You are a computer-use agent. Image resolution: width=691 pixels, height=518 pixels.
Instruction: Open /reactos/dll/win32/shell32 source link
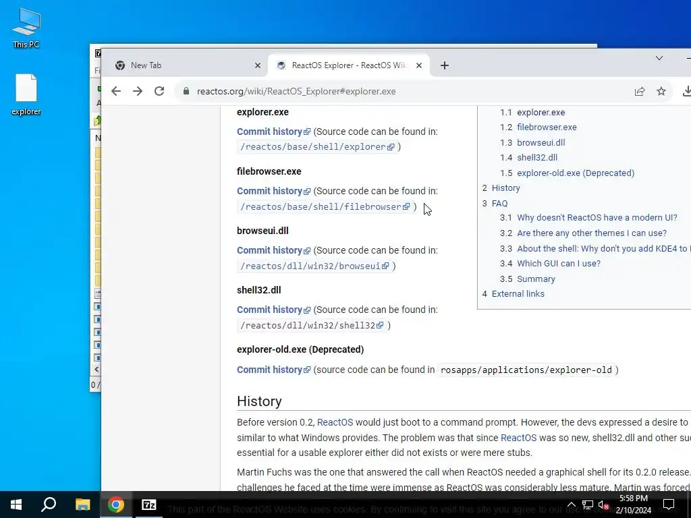tap(312, 326)
